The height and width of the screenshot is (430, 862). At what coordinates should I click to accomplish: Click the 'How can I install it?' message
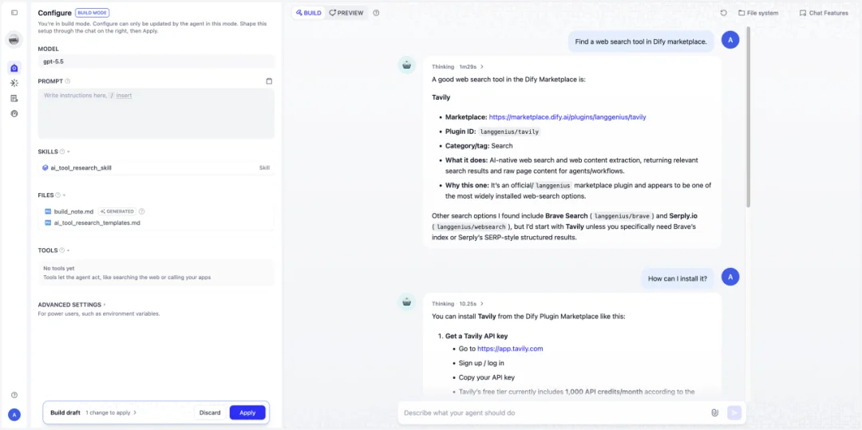click(x=678, y=278)
